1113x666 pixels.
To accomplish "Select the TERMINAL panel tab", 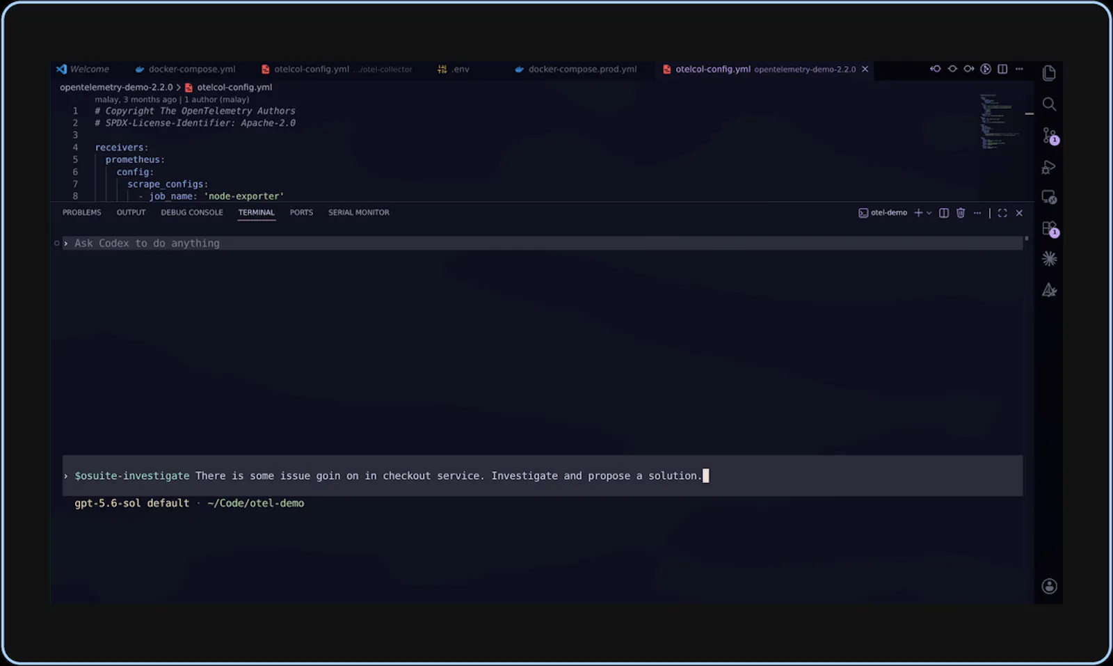I will 256,213.
